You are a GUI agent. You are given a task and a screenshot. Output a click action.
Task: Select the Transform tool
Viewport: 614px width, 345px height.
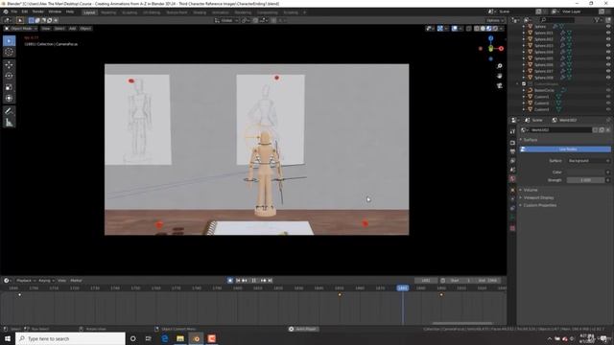(9, 98)
